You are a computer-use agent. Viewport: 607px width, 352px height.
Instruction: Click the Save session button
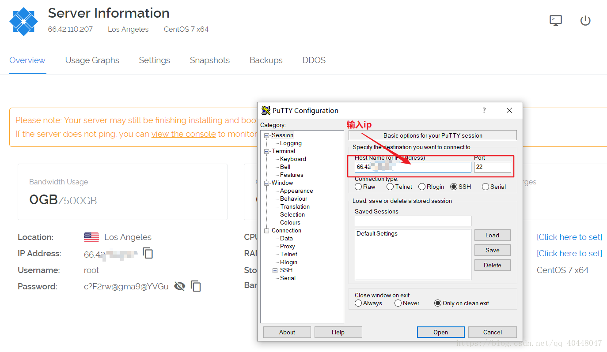(493, 250)
